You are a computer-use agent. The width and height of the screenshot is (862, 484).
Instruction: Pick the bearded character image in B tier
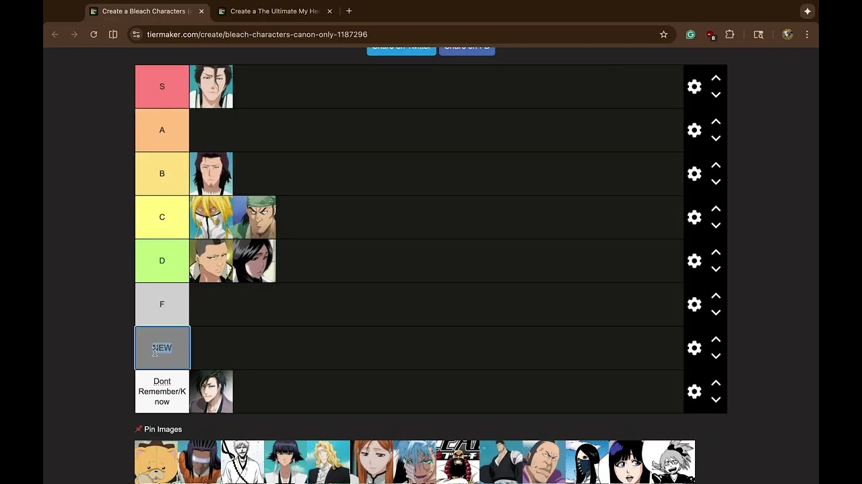click(211, 173)
